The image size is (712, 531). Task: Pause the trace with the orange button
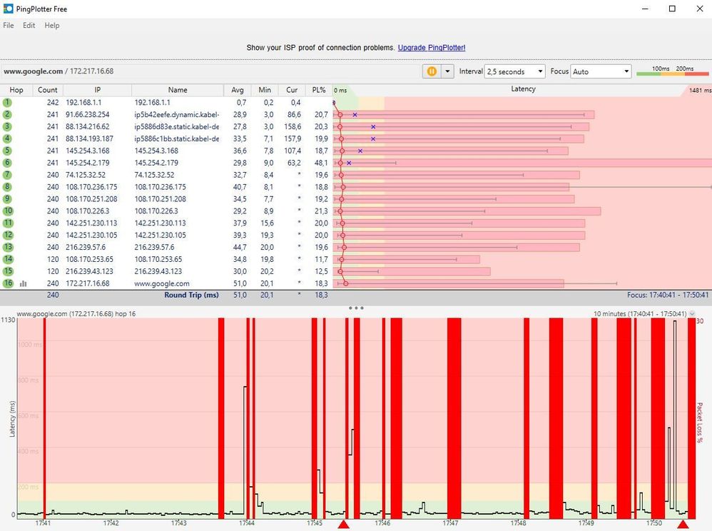432,71
